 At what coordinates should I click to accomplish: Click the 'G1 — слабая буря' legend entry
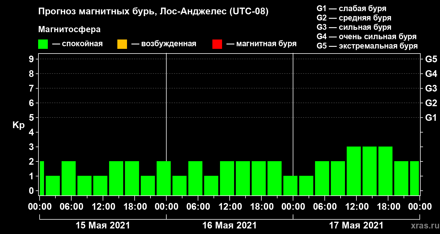351,8
